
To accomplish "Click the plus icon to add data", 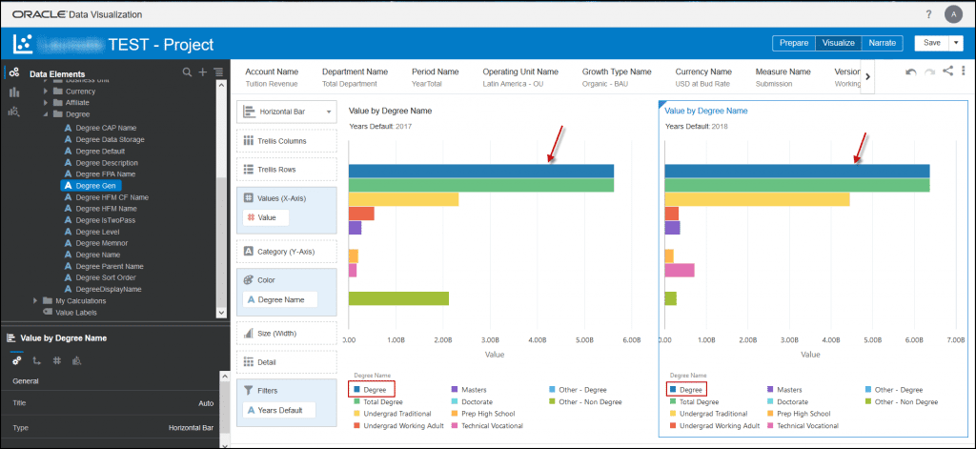I will (202, 72).
